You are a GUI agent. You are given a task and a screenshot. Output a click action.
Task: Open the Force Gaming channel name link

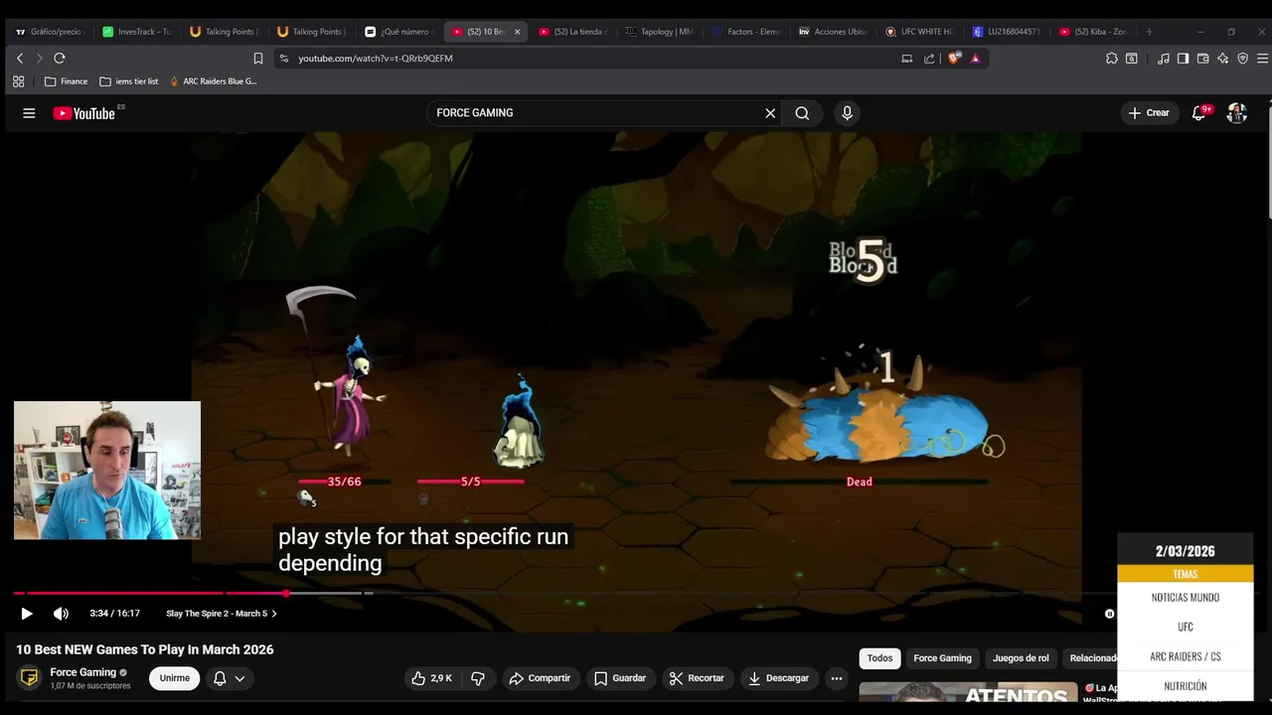click(x=83, y=672)
